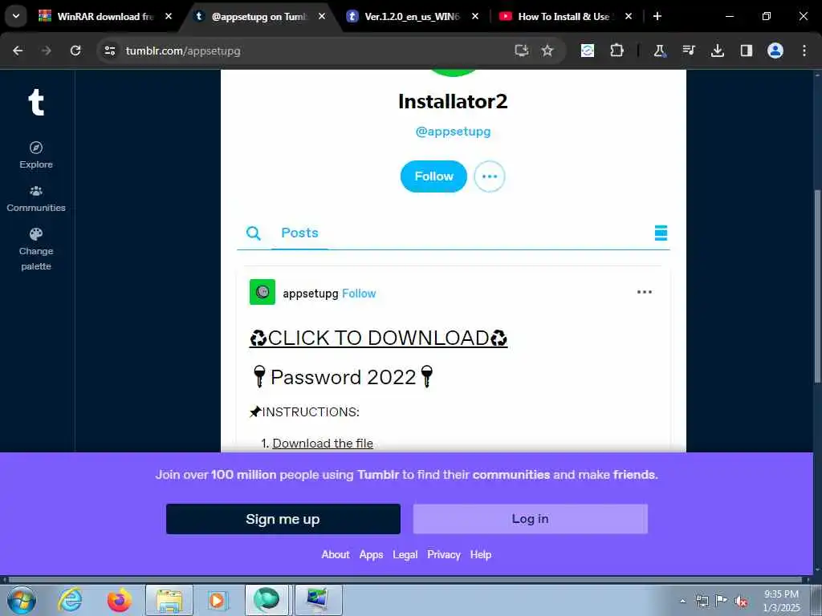The height and width of the screenshot is (616, 822).
Task: Click the blue extension icon in toolbar
Action: pyautogui.click(x=588, y=51)
